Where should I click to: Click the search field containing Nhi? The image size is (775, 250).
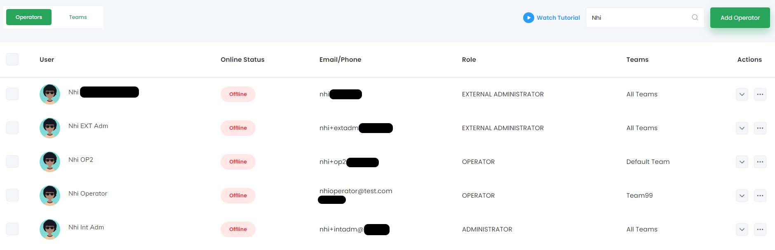[x=645, y=18]
